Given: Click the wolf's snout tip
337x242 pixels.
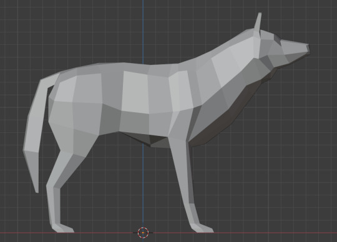Looking at the screenshot, I should click(x=307, y=47).
